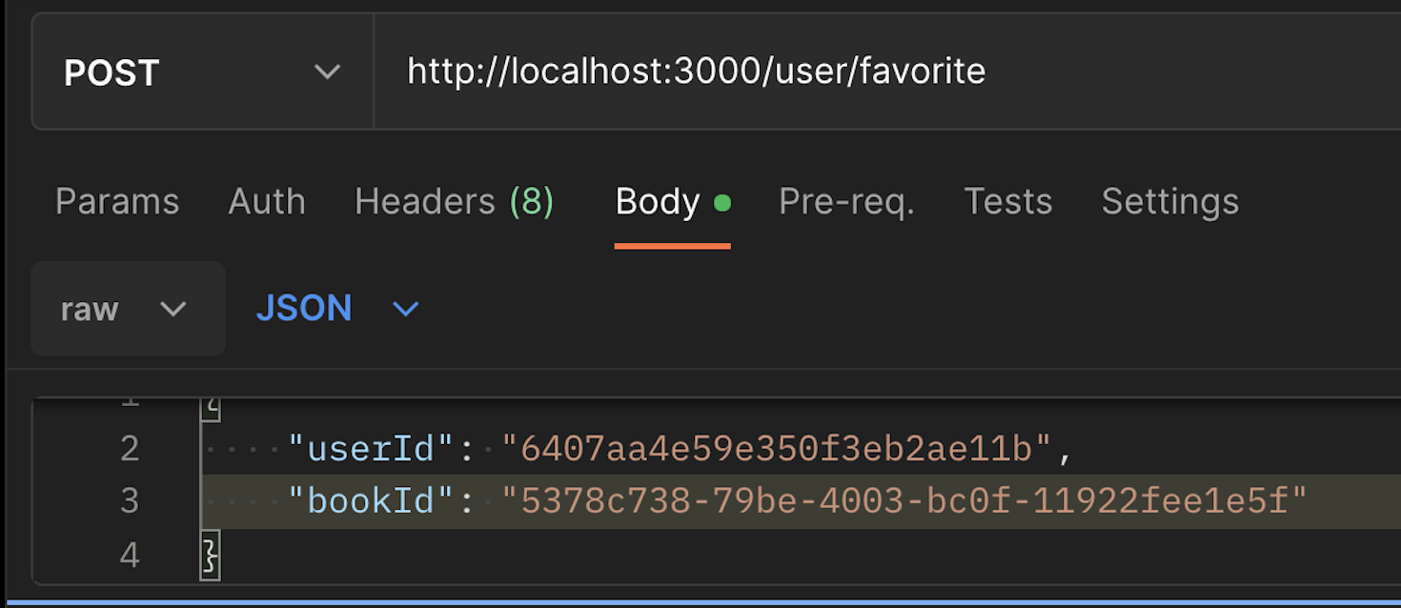Click line number 3 in gutter
Screen dimensions: 1401x608
(x=130, y=501)
